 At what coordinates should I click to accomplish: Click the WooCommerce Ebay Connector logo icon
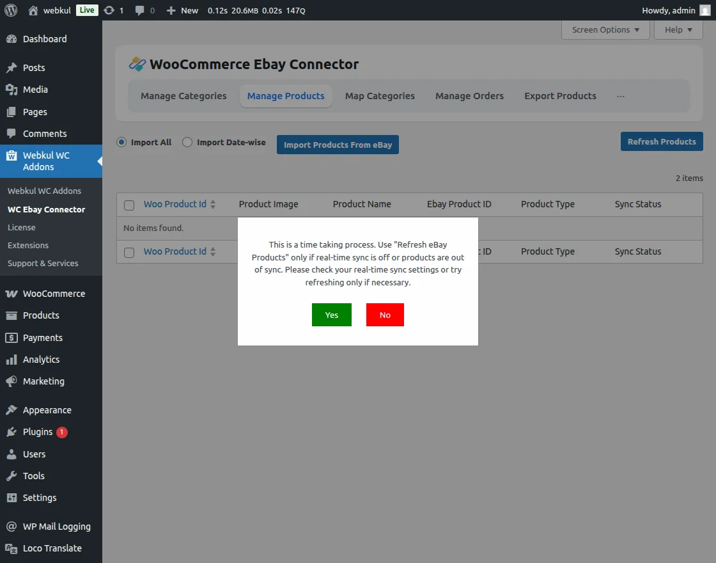click(x=137, y=65)
